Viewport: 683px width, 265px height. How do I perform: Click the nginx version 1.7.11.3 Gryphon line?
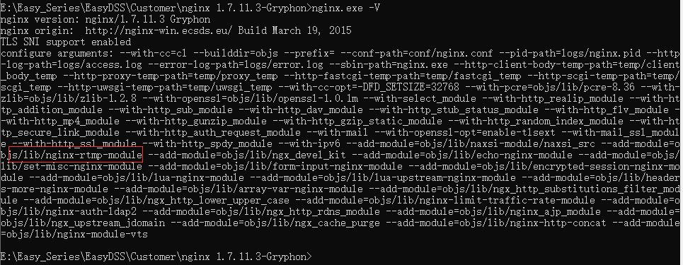105,20
